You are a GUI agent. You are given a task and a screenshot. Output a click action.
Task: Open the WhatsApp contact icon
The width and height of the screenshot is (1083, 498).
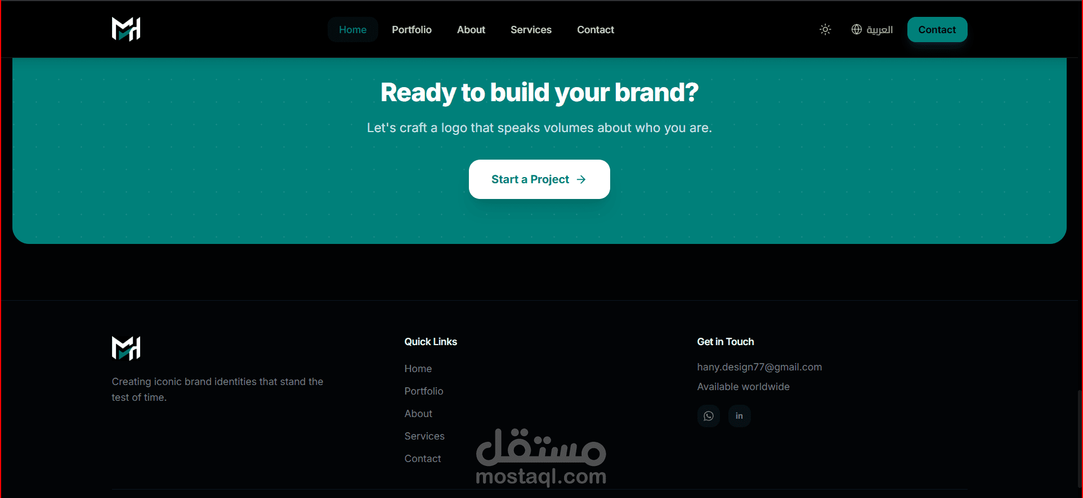click(709, 416)
